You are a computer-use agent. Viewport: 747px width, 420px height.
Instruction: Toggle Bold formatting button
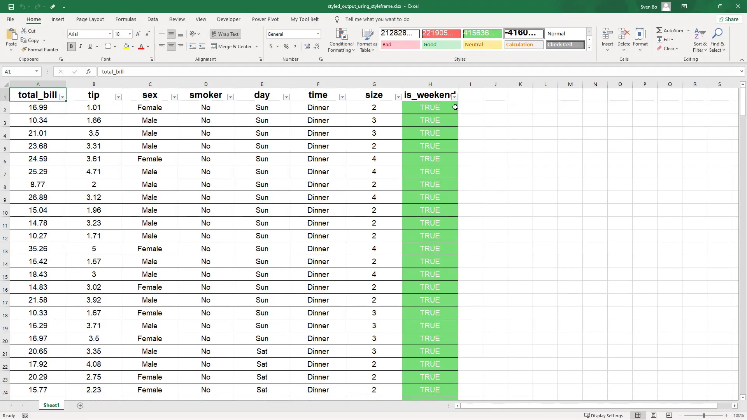71,47
